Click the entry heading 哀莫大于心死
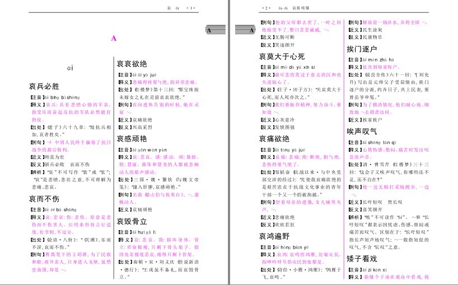Screen dimensions: 458x285 (x=282, y=57)
